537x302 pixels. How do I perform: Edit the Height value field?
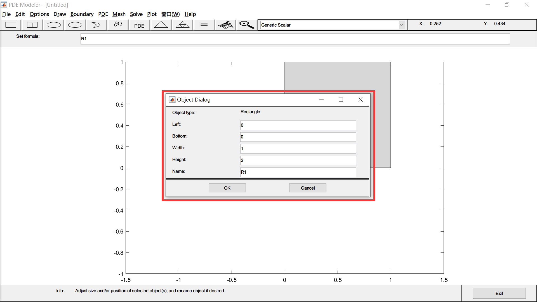[x=298, y=160]
